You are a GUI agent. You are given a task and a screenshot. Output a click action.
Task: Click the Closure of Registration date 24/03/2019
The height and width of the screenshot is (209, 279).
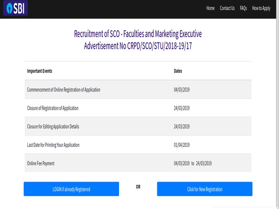tap(182, 108)
